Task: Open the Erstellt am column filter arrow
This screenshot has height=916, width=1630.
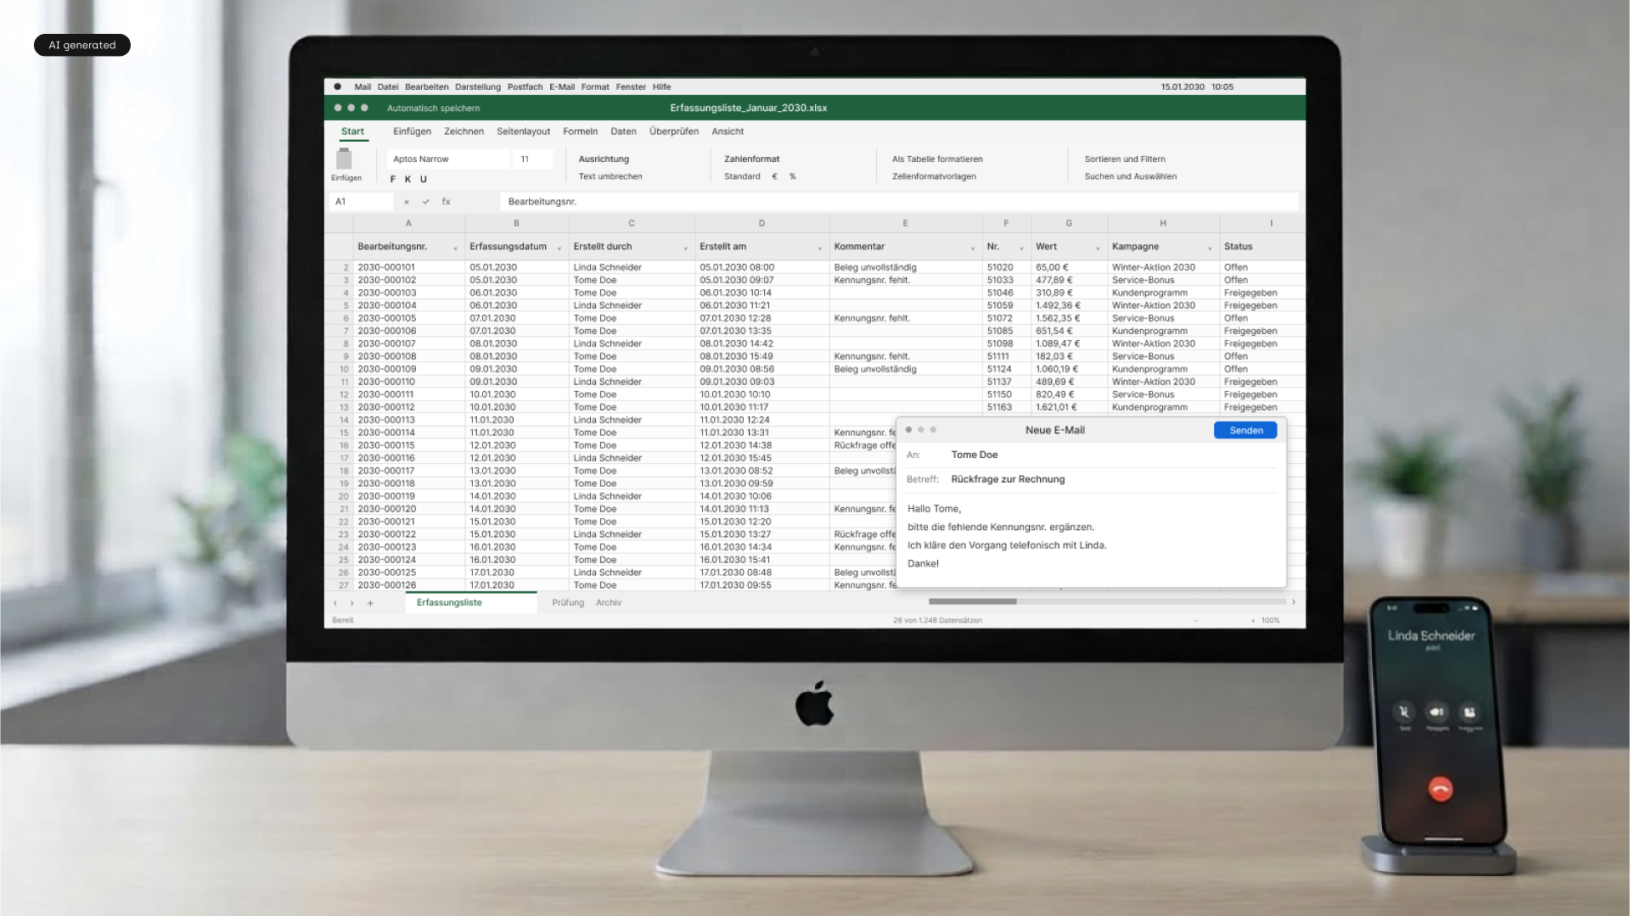Action: tap(820, 248)
